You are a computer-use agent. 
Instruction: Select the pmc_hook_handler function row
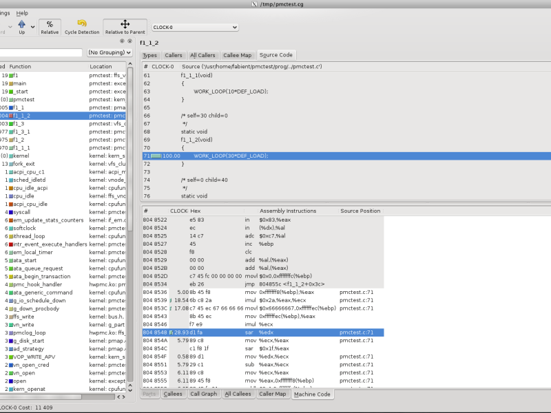click(x=63, y=284)
